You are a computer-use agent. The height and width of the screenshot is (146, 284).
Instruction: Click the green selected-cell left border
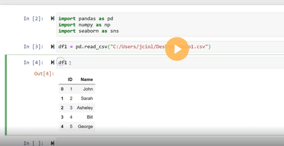(6, 95)
